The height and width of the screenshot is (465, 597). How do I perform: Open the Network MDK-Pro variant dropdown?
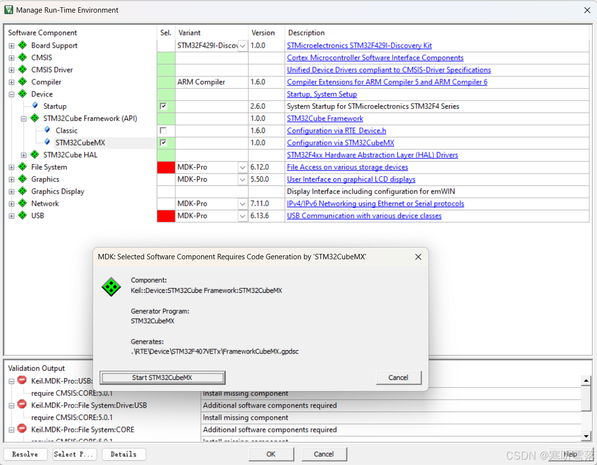coord(243,204)
